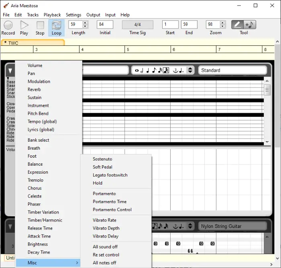Screen dimensions: 281x268
Task: Click measure 5 on the timeline ruler
Action: pyautogui.click(x=128, y=49)
